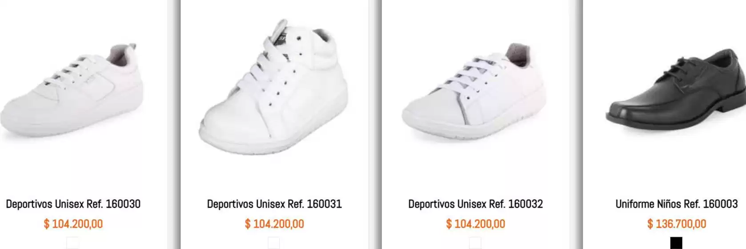This screenshot has width=746, height=249.
Task: Click the $ 104.200,00 price of Ref. 160030
Action: tap(73, 224)
